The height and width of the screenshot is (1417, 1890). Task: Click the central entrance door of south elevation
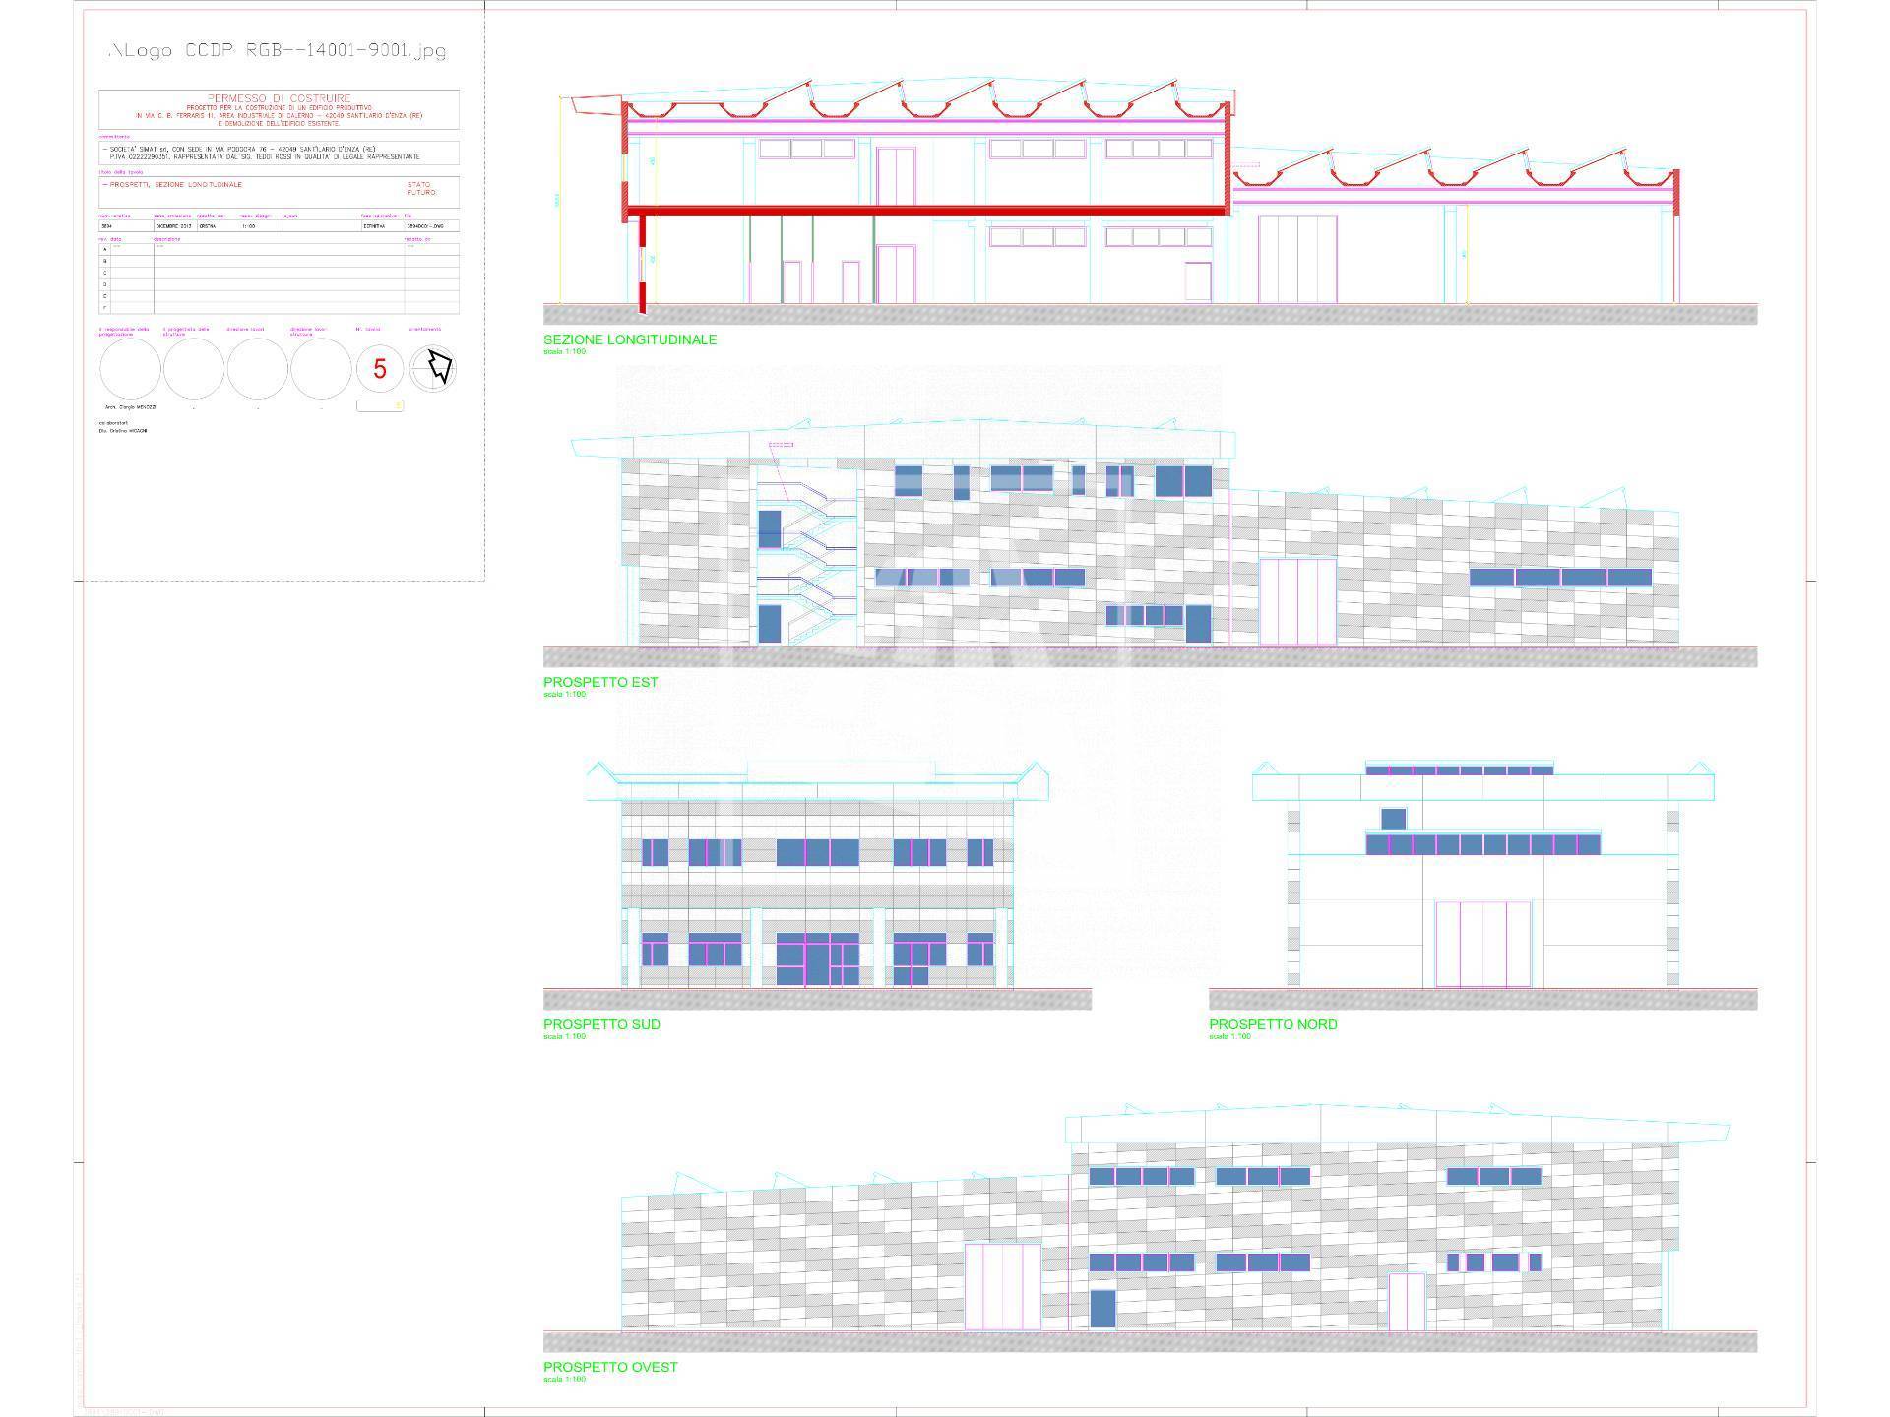[817, 962]
